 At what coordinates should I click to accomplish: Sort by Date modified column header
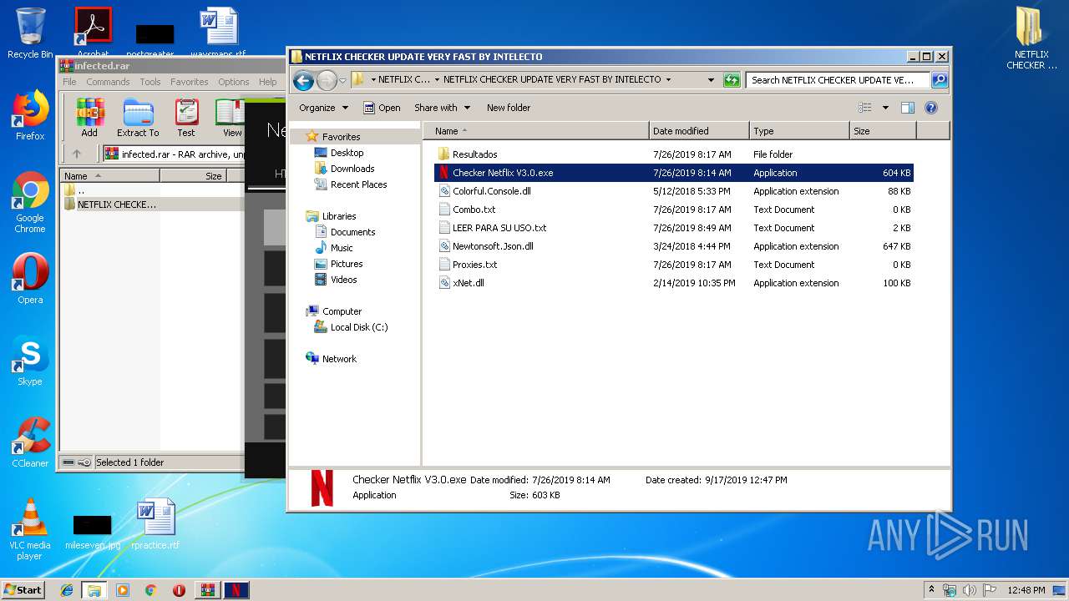699,131
